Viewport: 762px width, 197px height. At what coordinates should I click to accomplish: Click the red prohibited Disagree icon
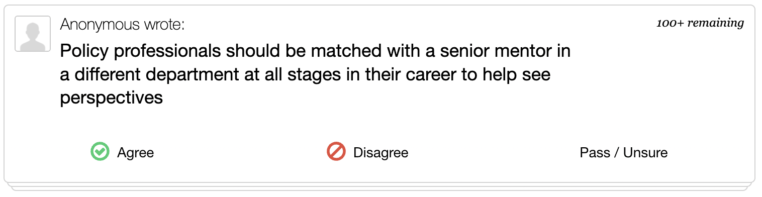336,152
